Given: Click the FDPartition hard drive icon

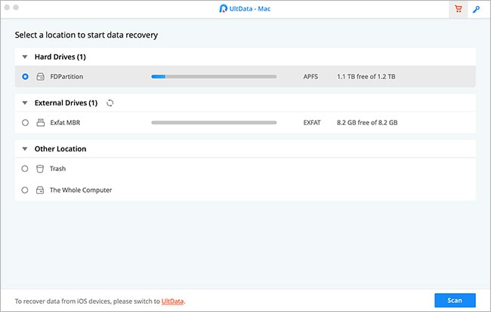Looking at the screenshot, I should [40, 76].
